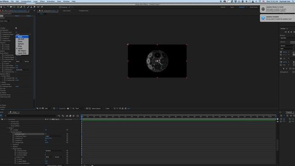Select the Rotation tool in toolbar

click(8, 7)
